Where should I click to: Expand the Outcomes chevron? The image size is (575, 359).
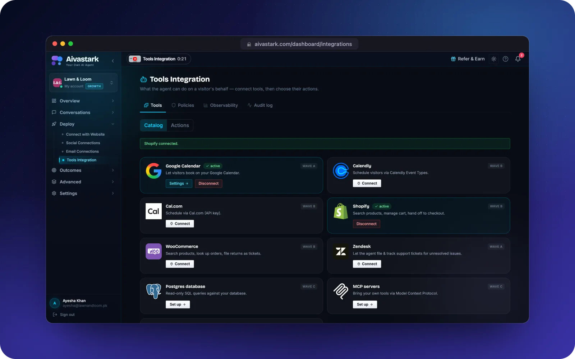tap(113, 170)
